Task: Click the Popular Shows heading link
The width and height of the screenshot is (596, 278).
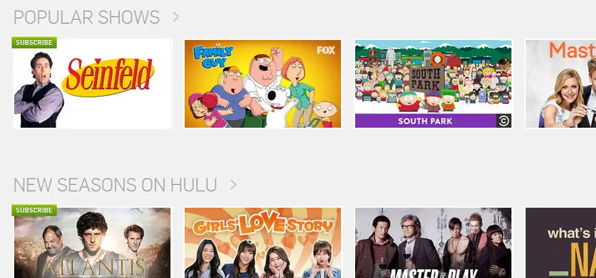Action: pos(87,17)
